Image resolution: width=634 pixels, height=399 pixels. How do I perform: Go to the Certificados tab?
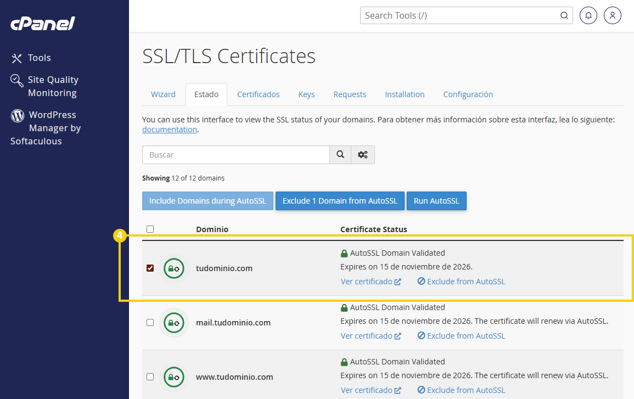click(259, 94)
